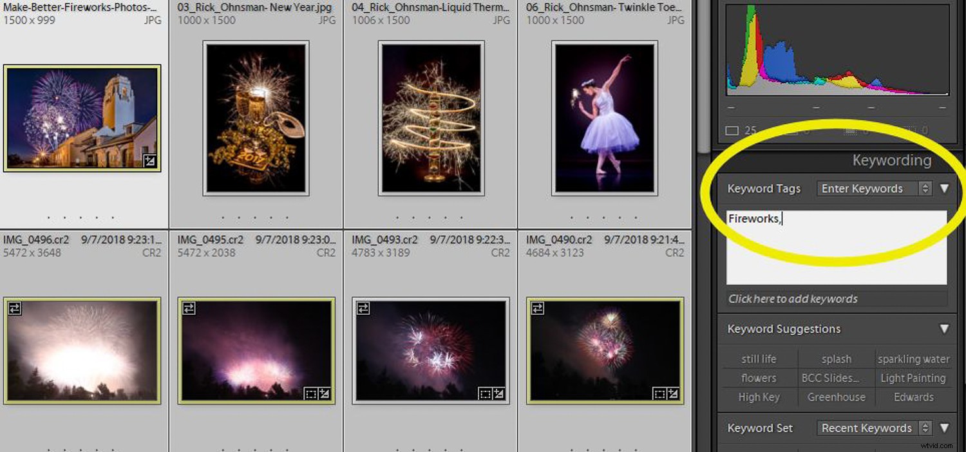The image size is (966, 452).
Task: Add the Light Painting keyword suggestion
Action: [x=913, y=378]
